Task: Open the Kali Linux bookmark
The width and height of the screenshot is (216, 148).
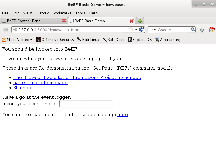Action: pos(88,40)
